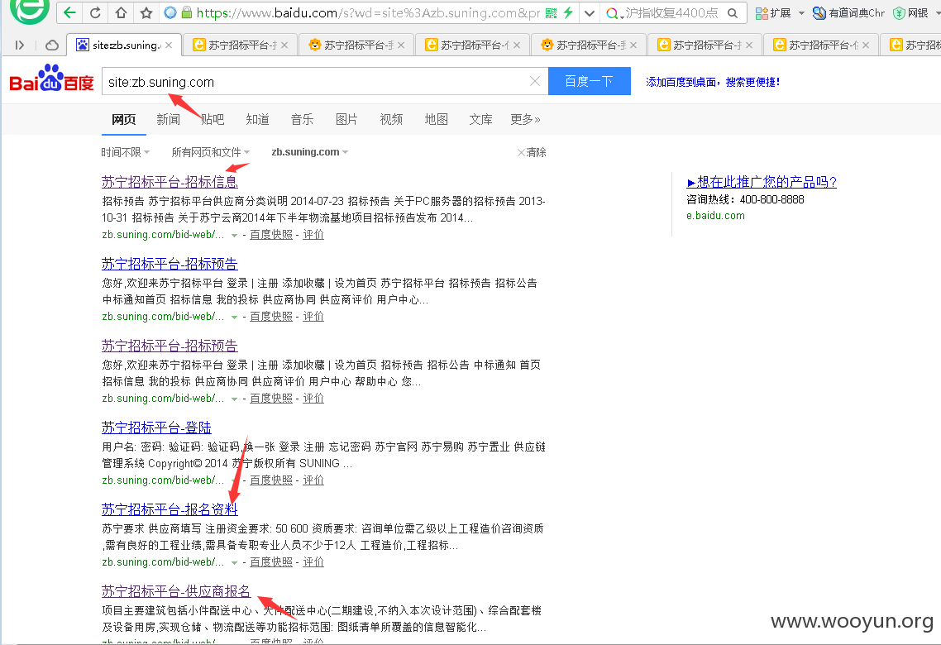Screen dimensions: 941x645
Task: Click the address bar URL text
Action: 368,12
